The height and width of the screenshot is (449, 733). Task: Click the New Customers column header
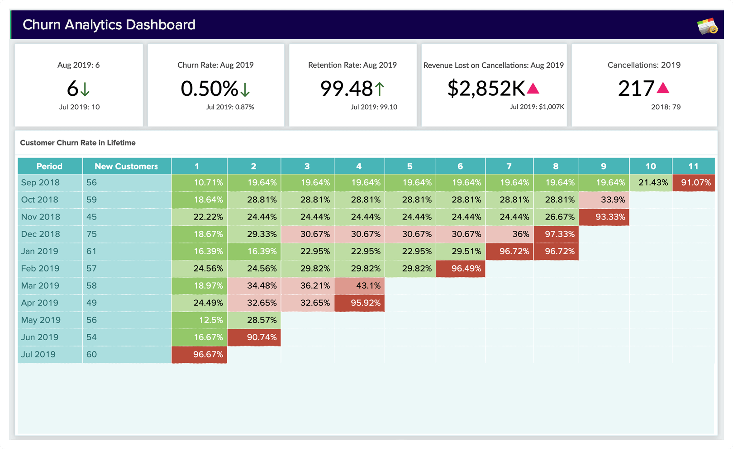(127, 166)
